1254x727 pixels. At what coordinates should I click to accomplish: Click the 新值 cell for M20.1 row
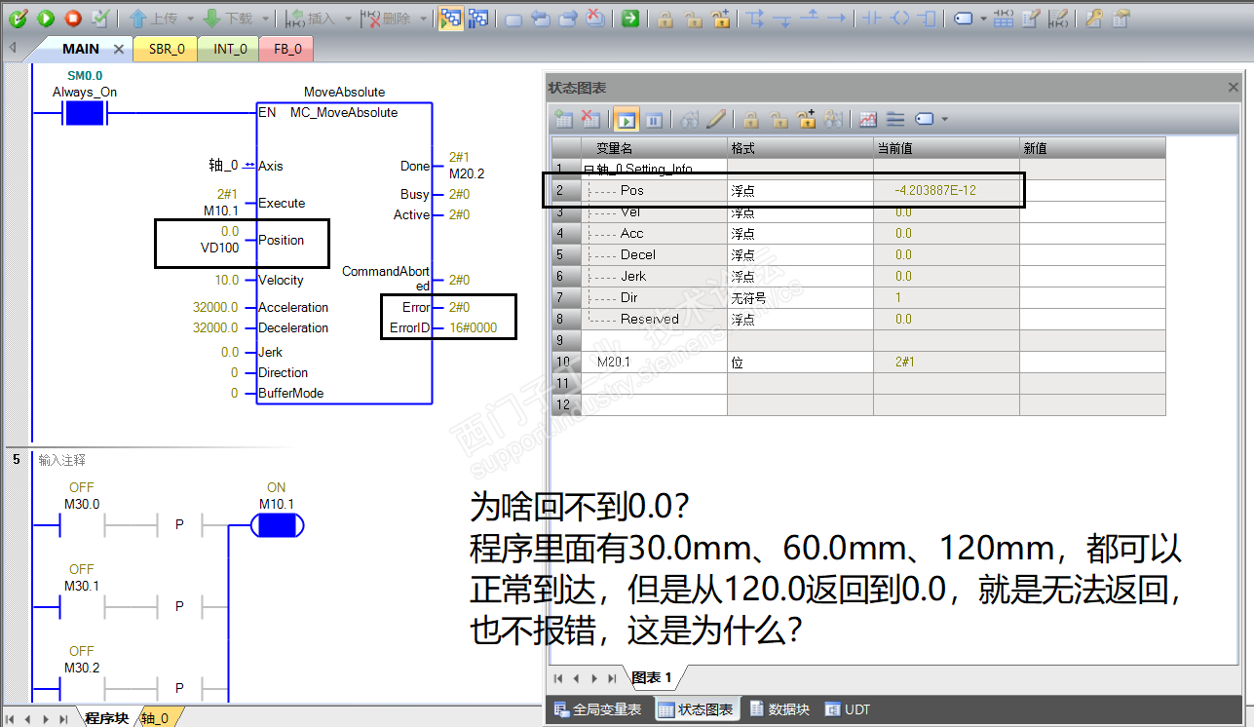1092,362
